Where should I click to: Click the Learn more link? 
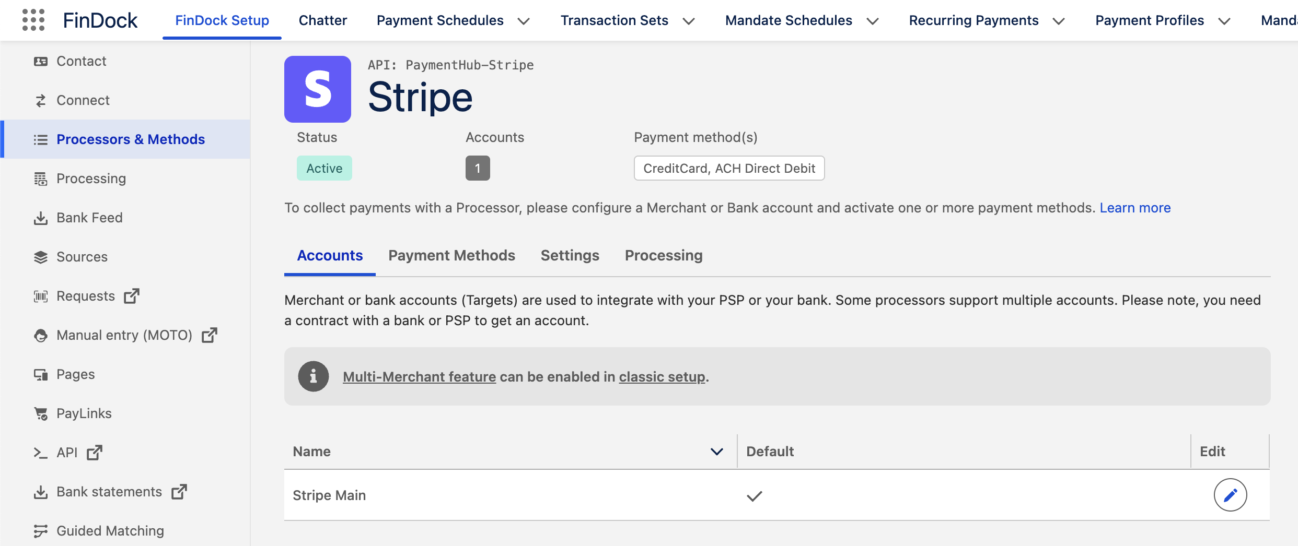tap(1135, 207)
